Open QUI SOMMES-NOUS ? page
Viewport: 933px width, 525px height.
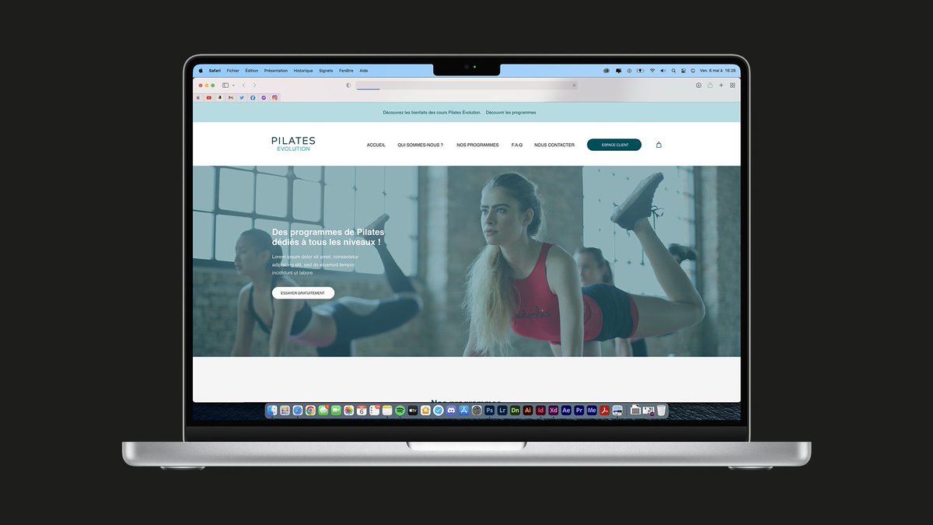(x=421, y=145)
